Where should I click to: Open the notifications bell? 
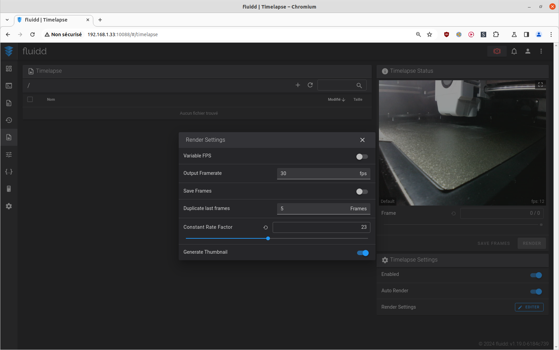(514, 51)
